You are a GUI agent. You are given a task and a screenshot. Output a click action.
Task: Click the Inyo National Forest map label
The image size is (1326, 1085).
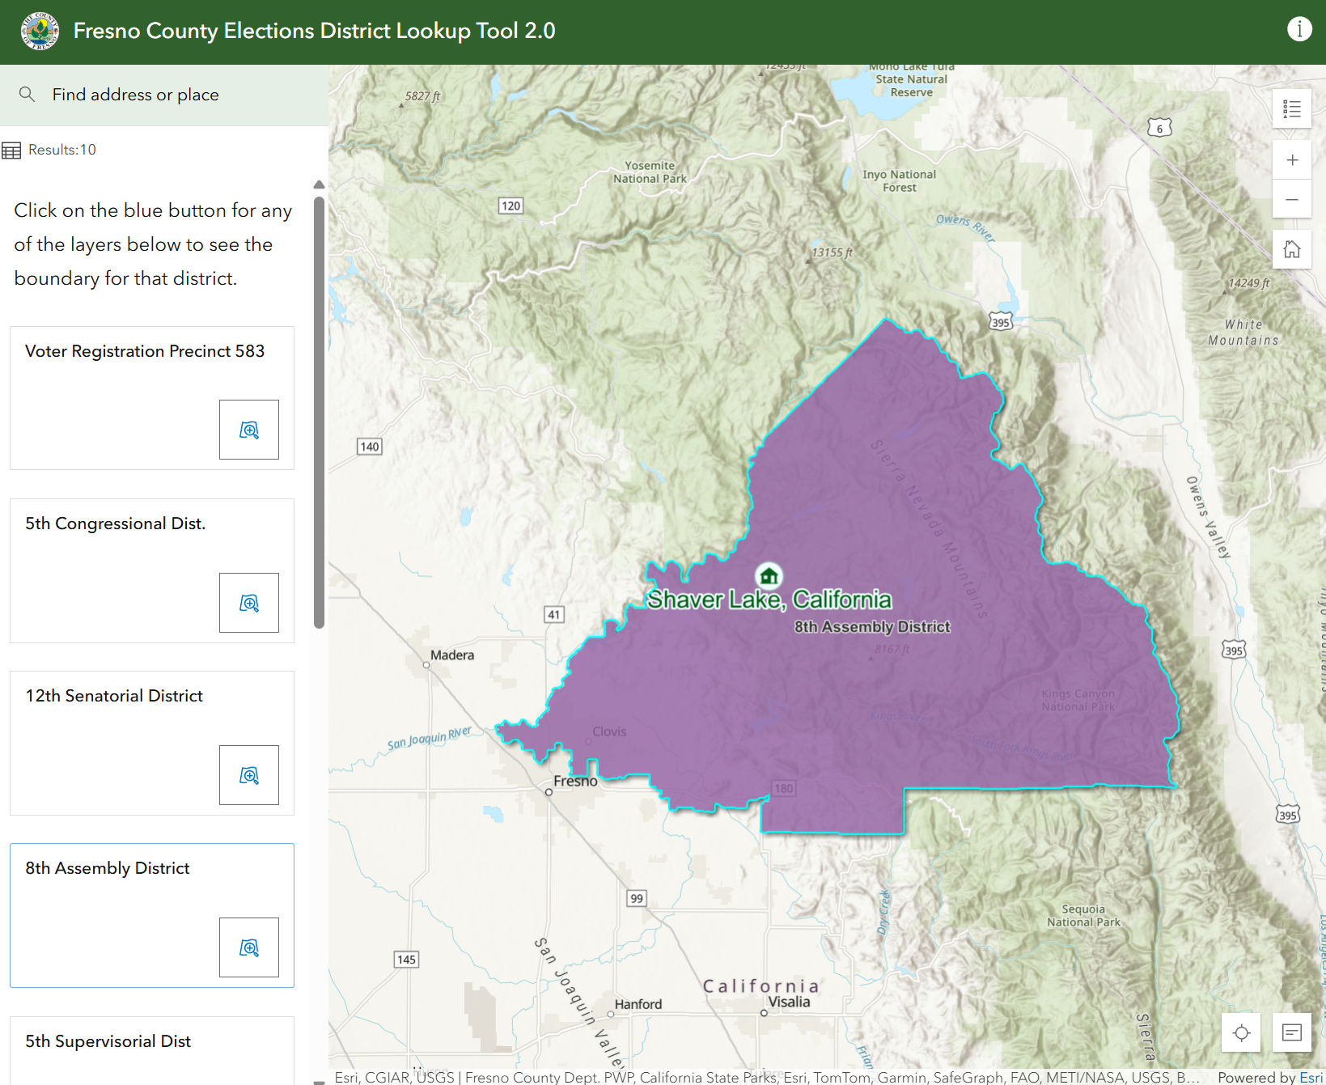click(x=900, y=180)
